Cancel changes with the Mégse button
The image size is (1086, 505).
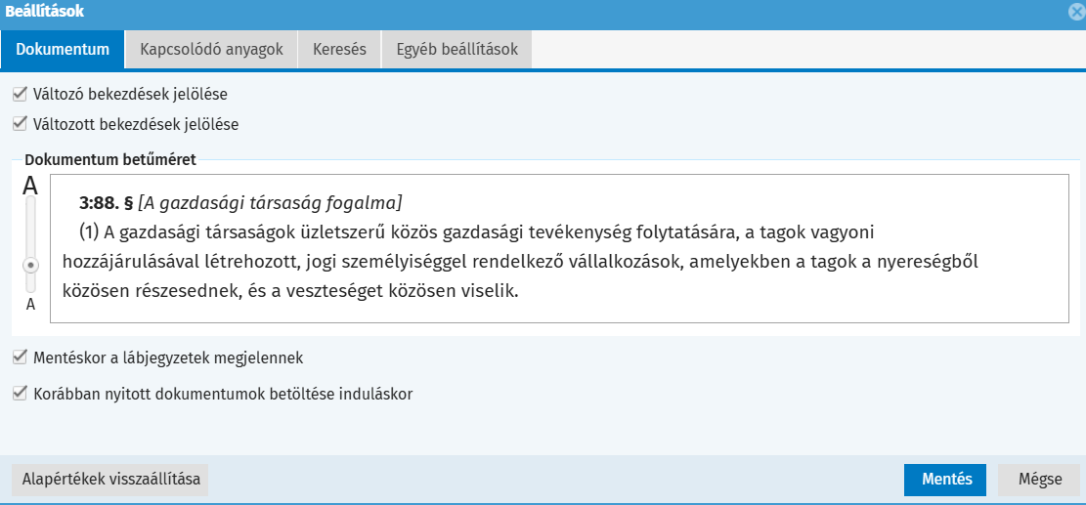(1040, 480)
